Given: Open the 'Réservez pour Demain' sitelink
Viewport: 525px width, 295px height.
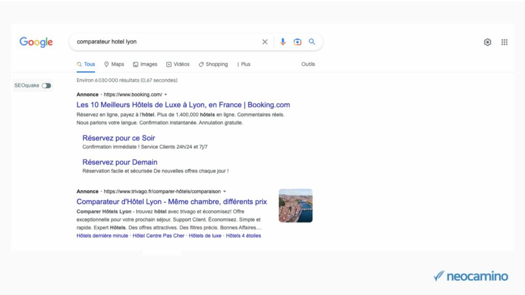Looking at the screenshot, I should pyautogui.click(x=120, y=162).
